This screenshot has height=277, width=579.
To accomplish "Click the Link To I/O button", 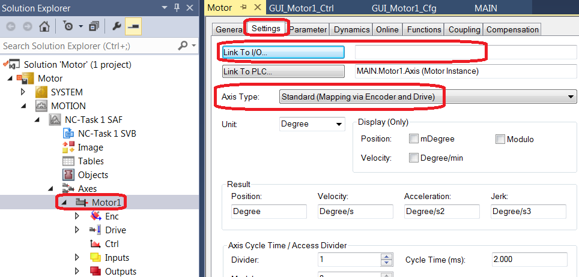I will (283, 52).
